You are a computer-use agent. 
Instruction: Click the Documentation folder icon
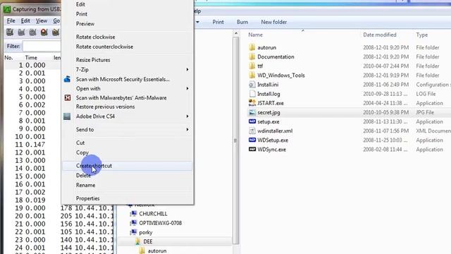[x=252, y=56]
